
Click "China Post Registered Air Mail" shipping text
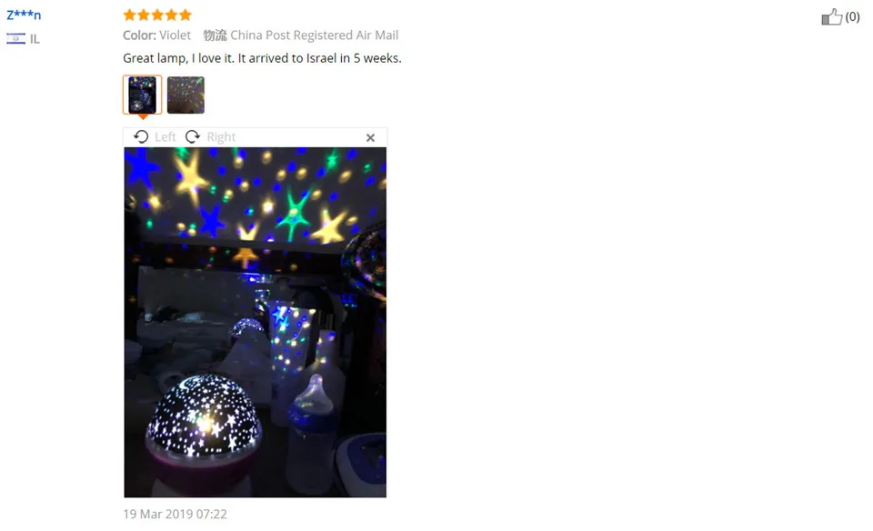click(x=314, y=35)
